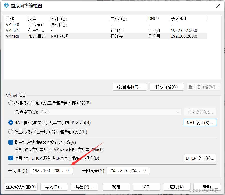Viewport: 225px width, 195px height.
Task: Toggle 将主机虚拟适配器连接到此网络 checkbox
Action: (x=11, y=142)
